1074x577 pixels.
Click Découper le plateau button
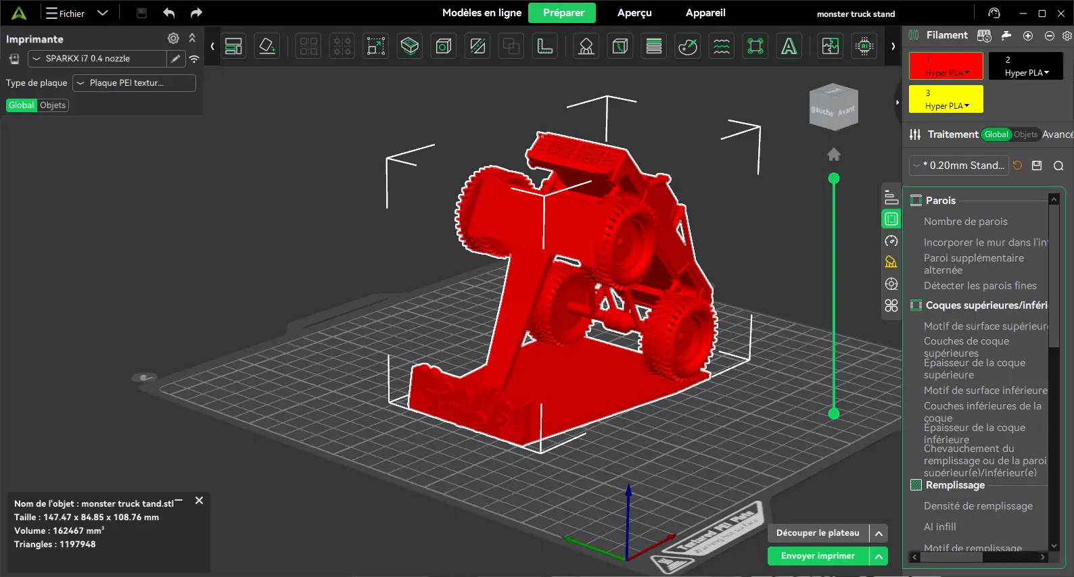click(x=818, y=533)
